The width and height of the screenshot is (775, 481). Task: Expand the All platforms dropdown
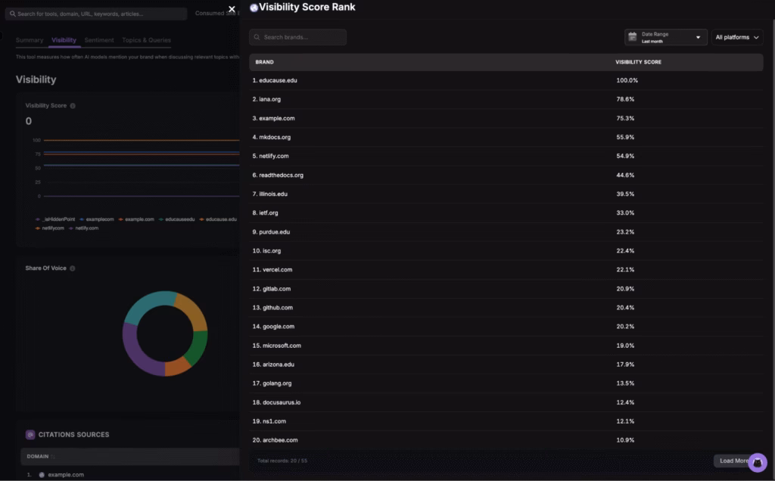pos(736,37)
